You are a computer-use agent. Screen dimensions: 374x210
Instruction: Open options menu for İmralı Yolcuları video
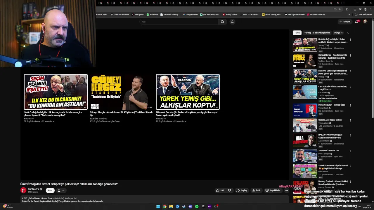[x=350, y=105]
